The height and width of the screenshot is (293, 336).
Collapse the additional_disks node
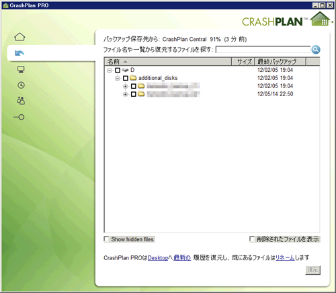(x=117, y=78)
